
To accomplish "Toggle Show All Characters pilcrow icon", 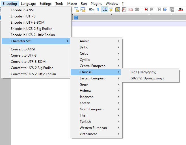I will [x=98, y=10].
